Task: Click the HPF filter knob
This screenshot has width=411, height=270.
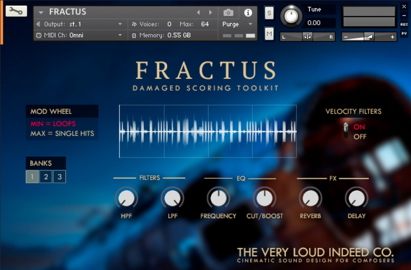Action: tap(126, 199)
